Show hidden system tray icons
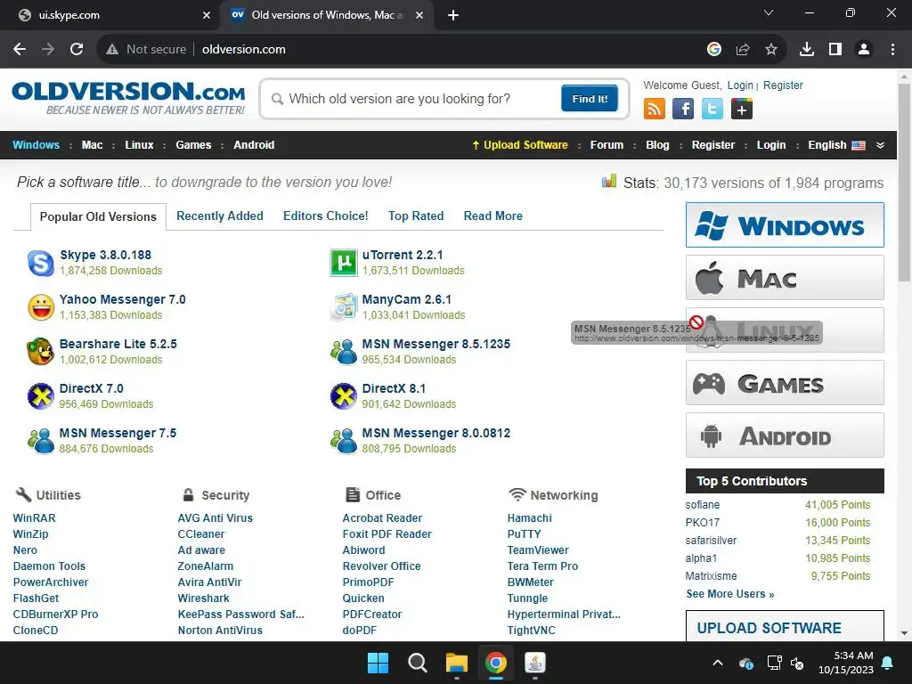This screenshot has width=912, height=684. coord(718,663)
